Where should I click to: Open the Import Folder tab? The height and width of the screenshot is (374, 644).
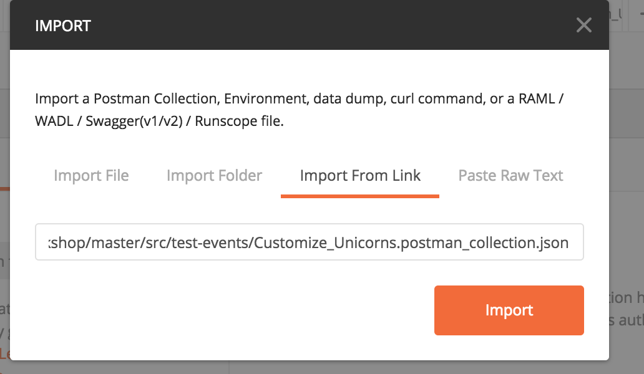[x=214, y=176]
